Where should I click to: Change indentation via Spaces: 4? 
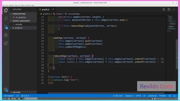(x=129, y=96)
